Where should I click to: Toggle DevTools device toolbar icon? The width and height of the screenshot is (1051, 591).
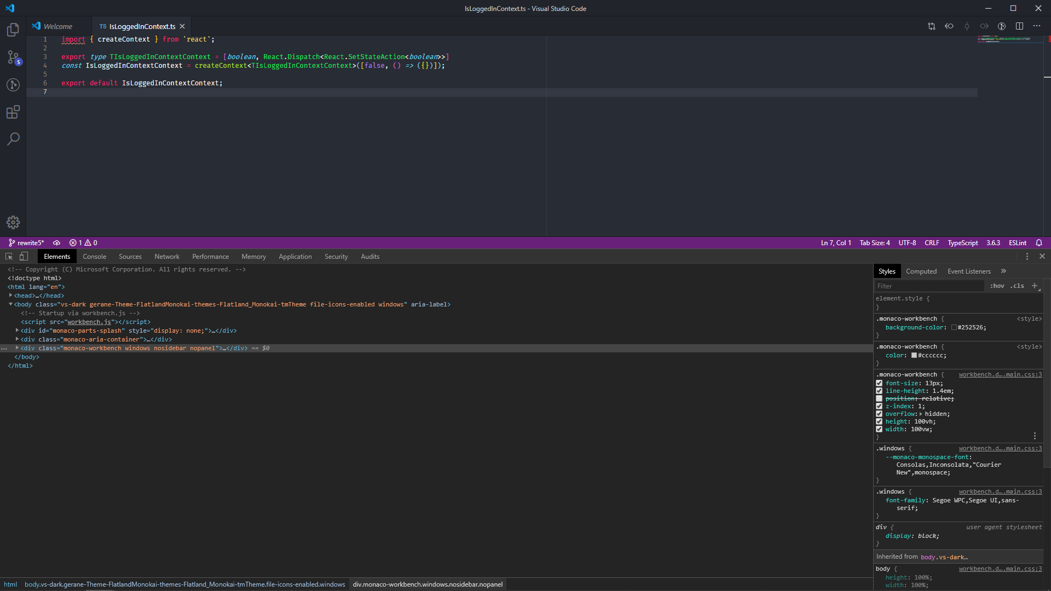tap(24, 257)
